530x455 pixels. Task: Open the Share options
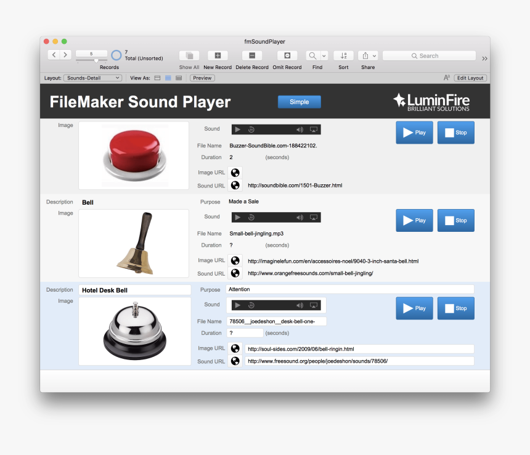(x=364, y=57)
